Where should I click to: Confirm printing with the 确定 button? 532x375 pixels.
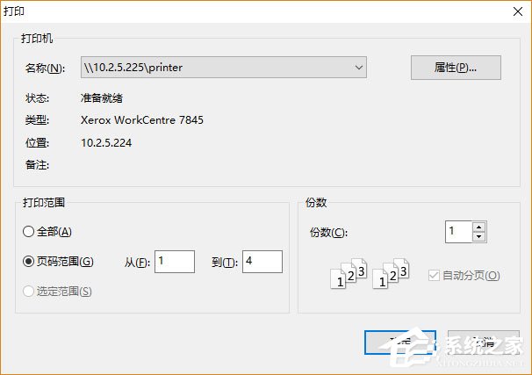coord(400,343)
